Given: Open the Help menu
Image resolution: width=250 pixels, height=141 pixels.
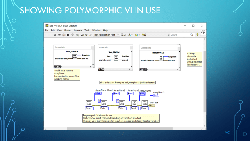Looking at the screenshot, I should coord(105,31).
